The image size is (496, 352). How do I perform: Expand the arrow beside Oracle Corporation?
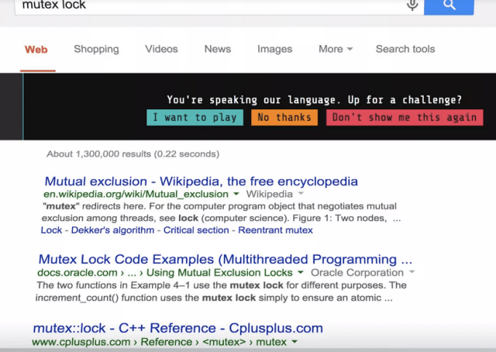click(x=412, y=272)
